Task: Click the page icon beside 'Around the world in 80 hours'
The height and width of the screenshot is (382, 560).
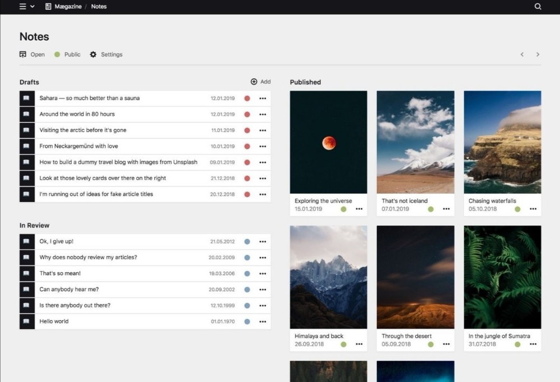Action: 27,114
